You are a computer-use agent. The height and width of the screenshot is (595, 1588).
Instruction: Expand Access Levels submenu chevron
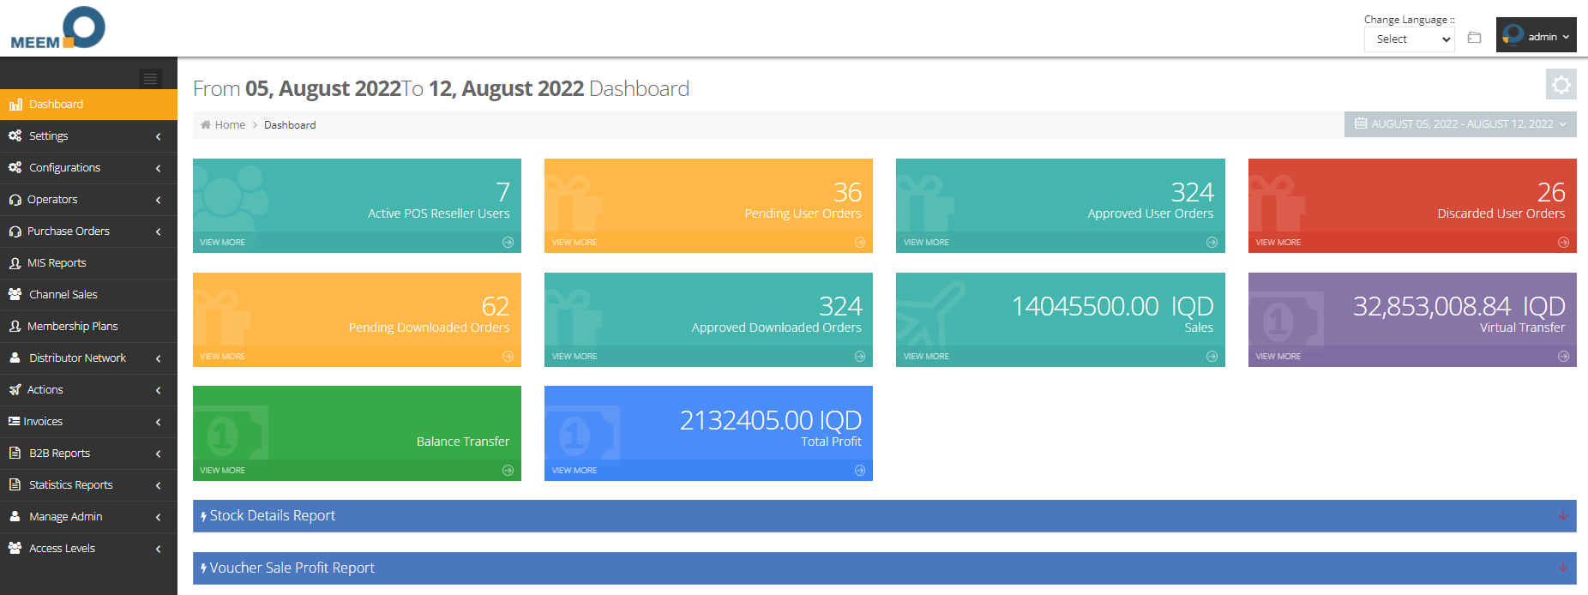tap(159, 550)
